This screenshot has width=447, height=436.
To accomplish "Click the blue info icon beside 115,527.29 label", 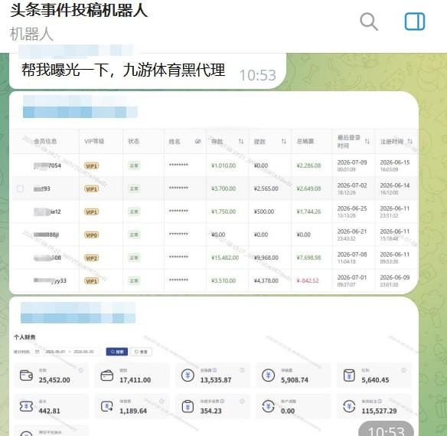I will 380,402.
